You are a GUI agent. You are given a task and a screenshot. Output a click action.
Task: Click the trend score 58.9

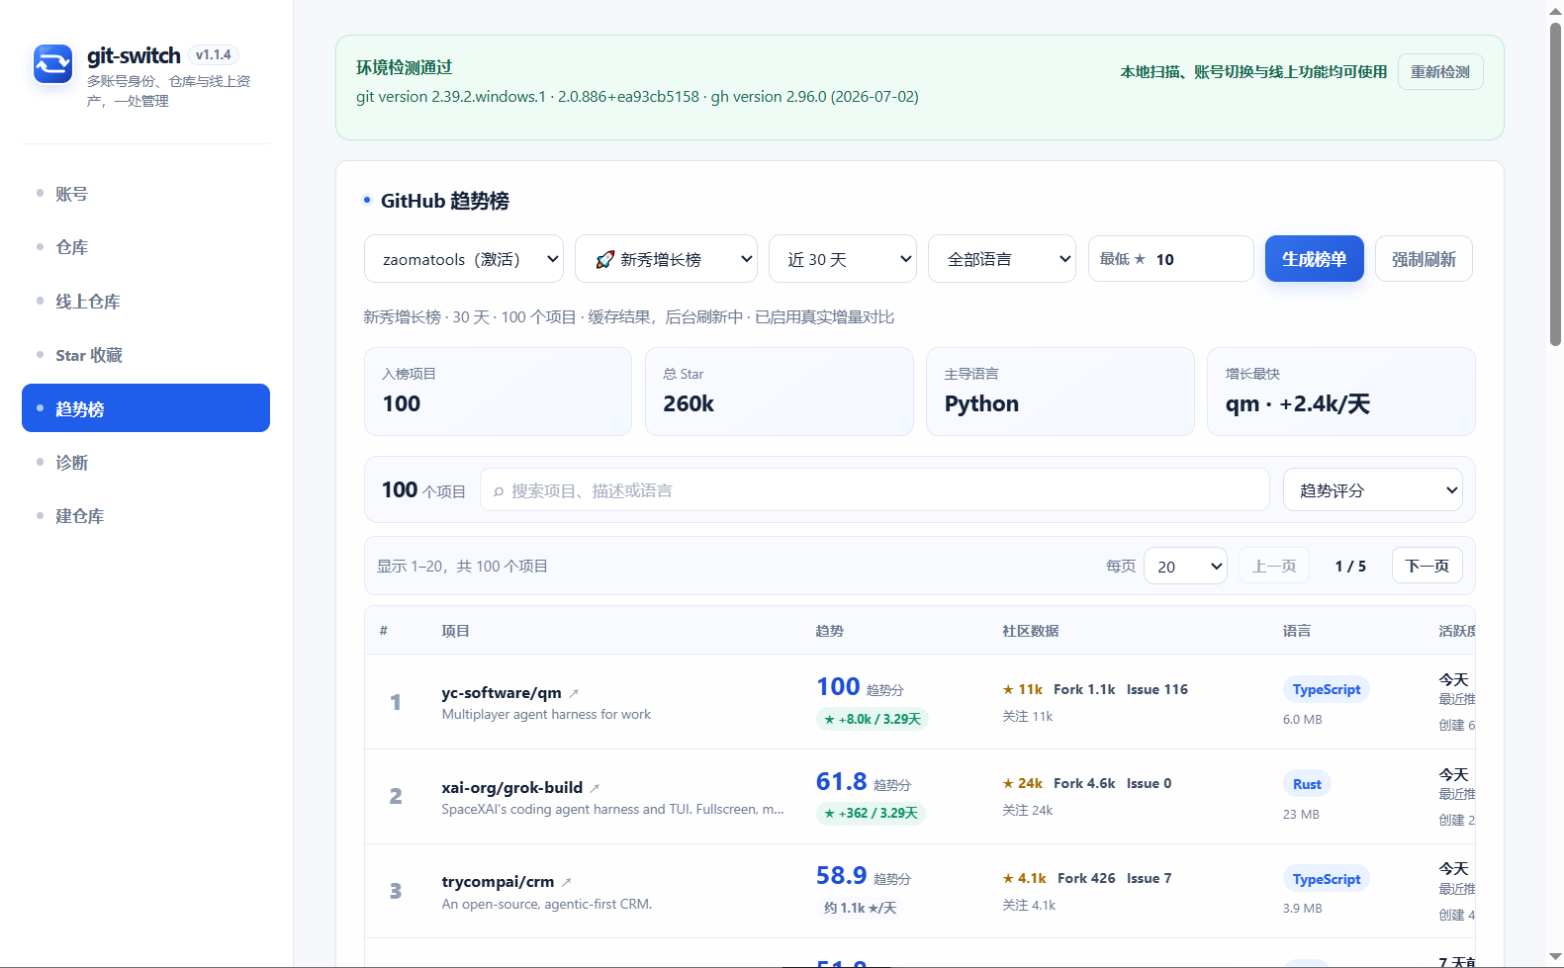coord(842,875)
